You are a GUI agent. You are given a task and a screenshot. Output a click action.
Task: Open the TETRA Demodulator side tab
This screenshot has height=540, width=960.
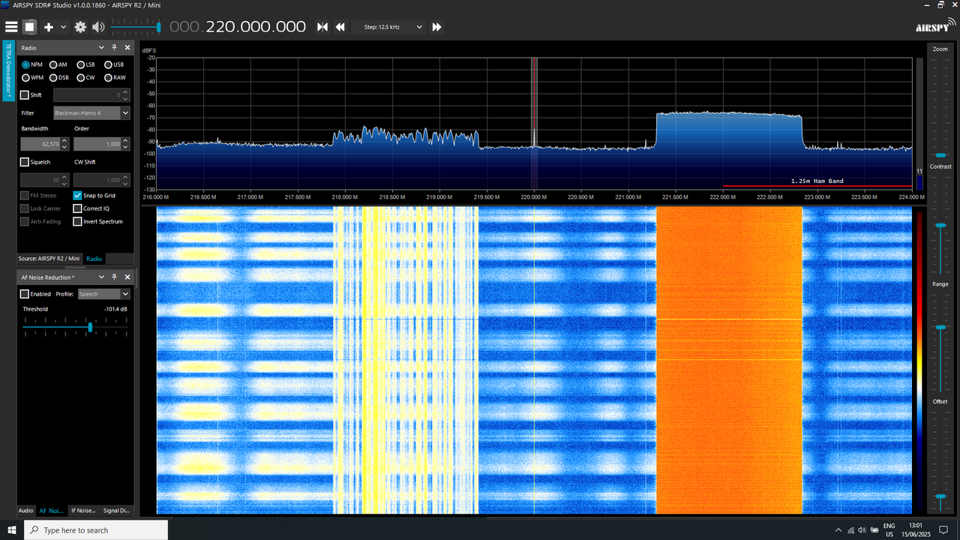coord(8,70)
